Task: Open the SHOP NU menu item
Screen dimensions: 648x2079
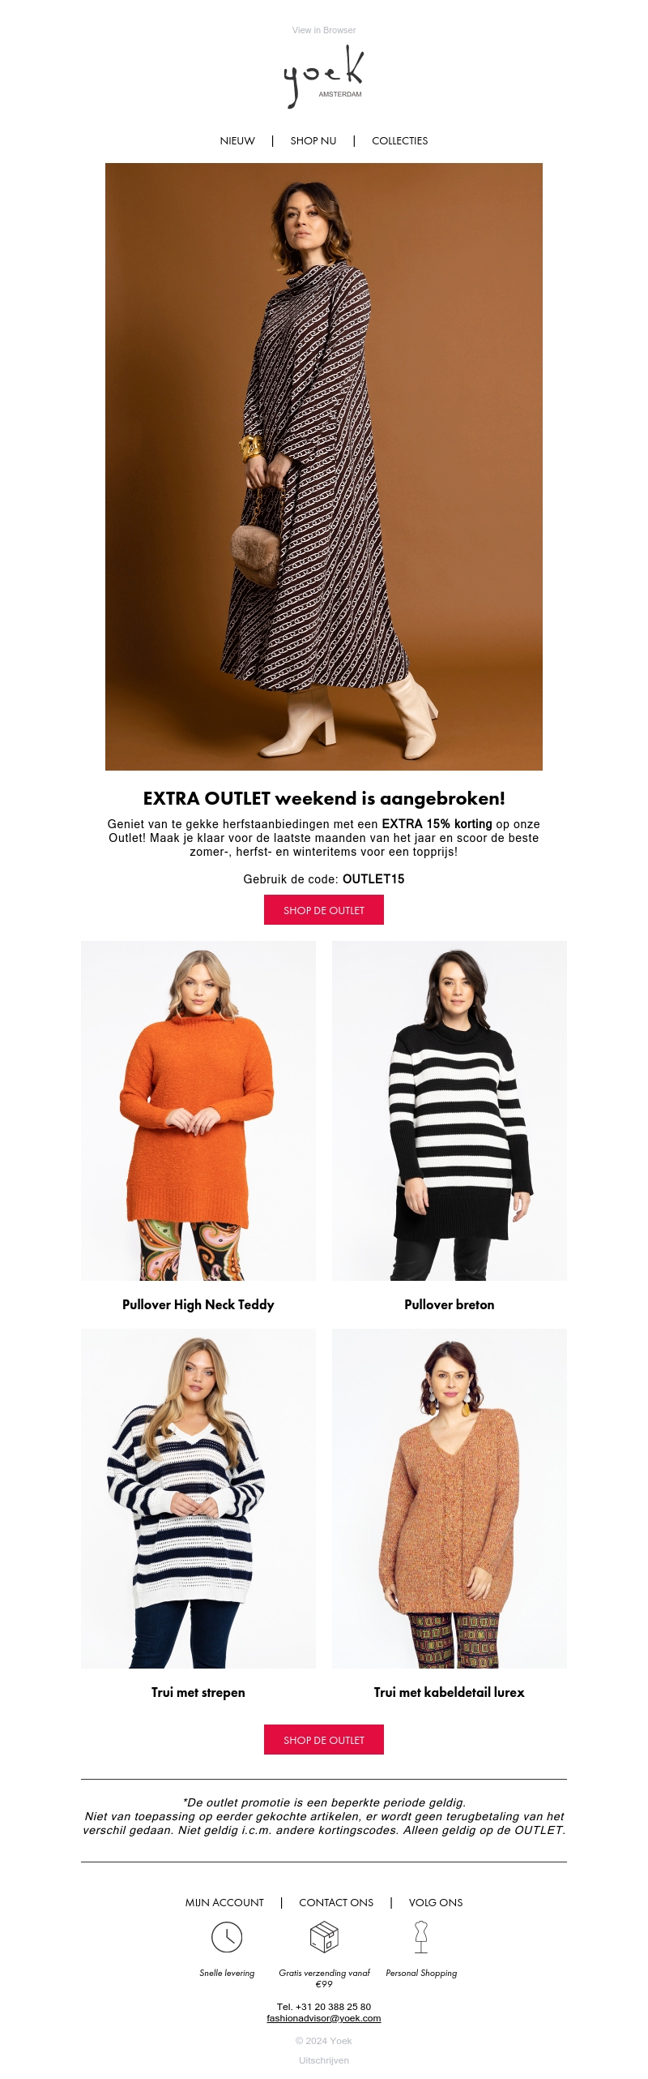Action: (313, 140)
